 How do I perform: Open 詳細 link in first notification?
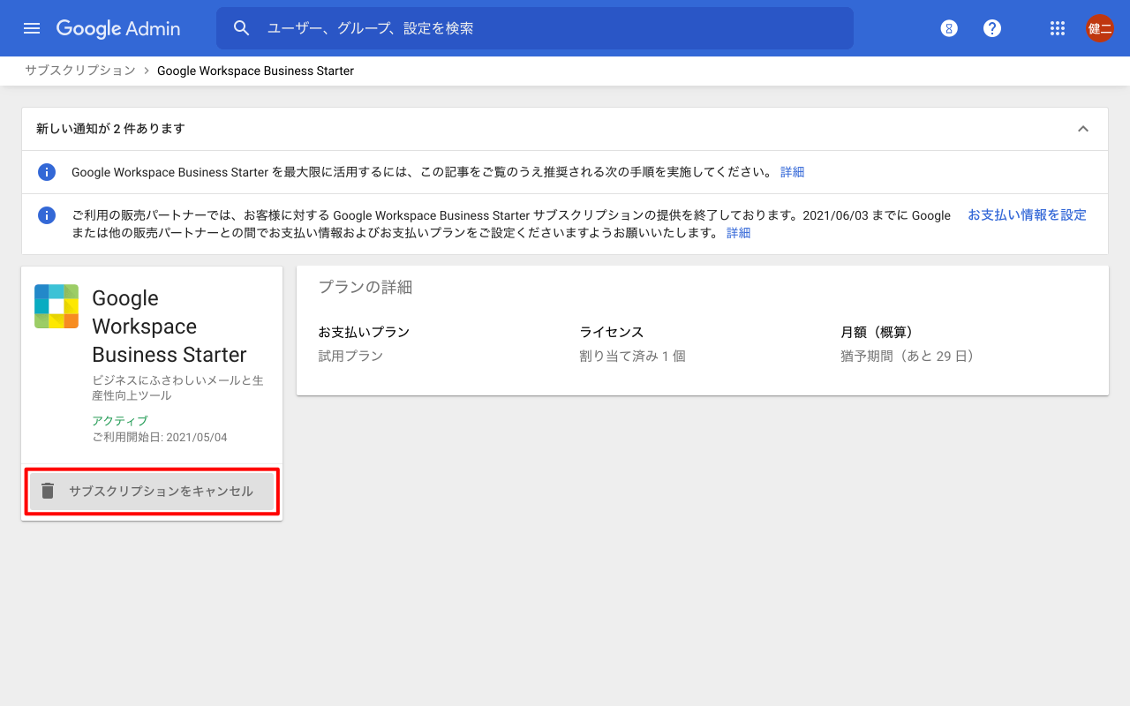[x=792, y=172]
